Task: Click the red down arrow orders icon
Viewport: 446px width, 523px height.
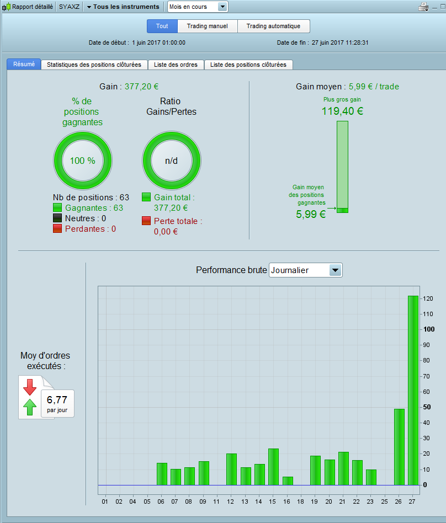Action: click(30, 387)
